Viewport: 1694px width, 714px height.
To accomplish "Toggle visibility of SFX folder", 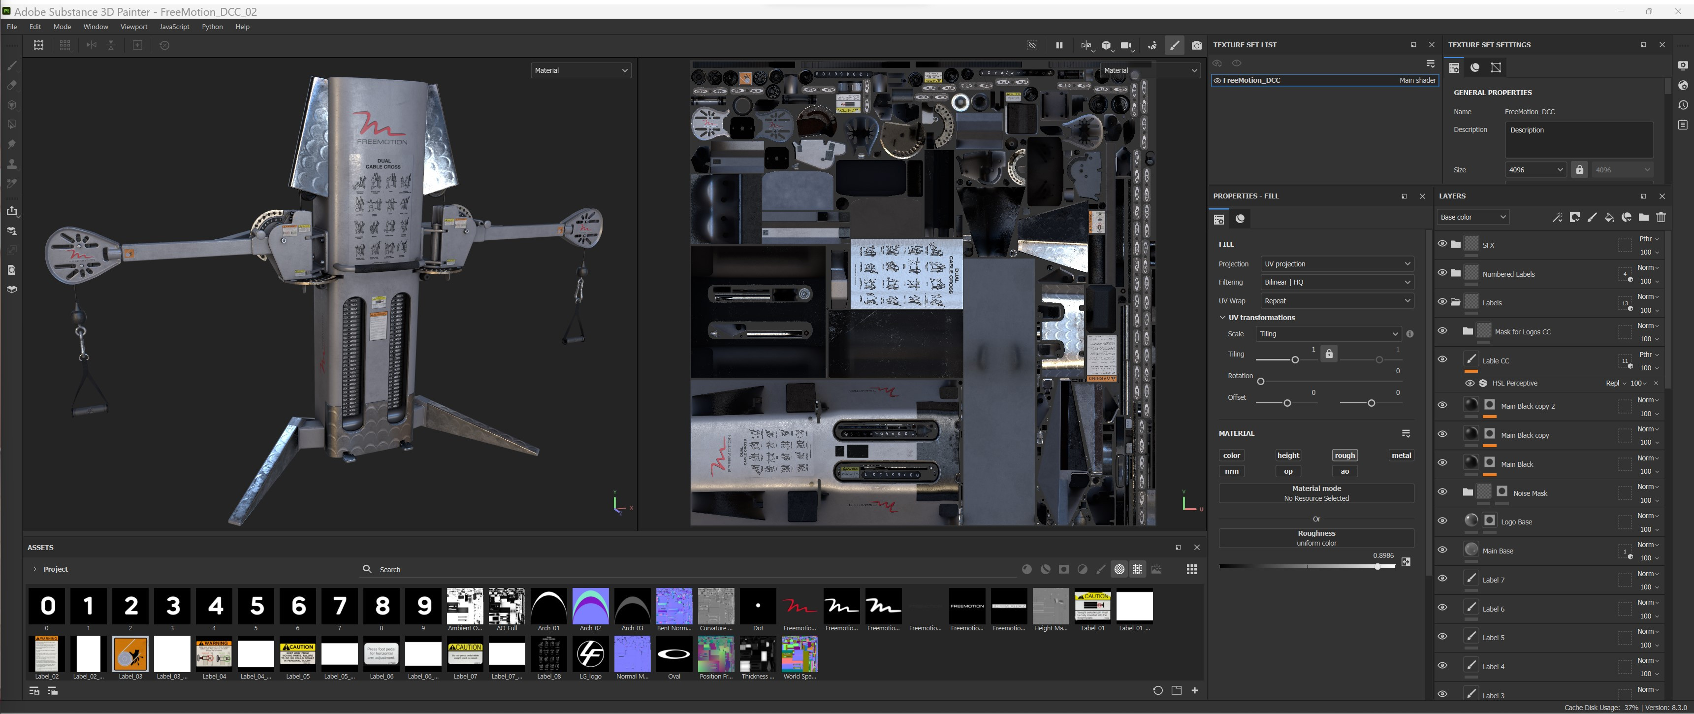I will [x=1442, y=244].
